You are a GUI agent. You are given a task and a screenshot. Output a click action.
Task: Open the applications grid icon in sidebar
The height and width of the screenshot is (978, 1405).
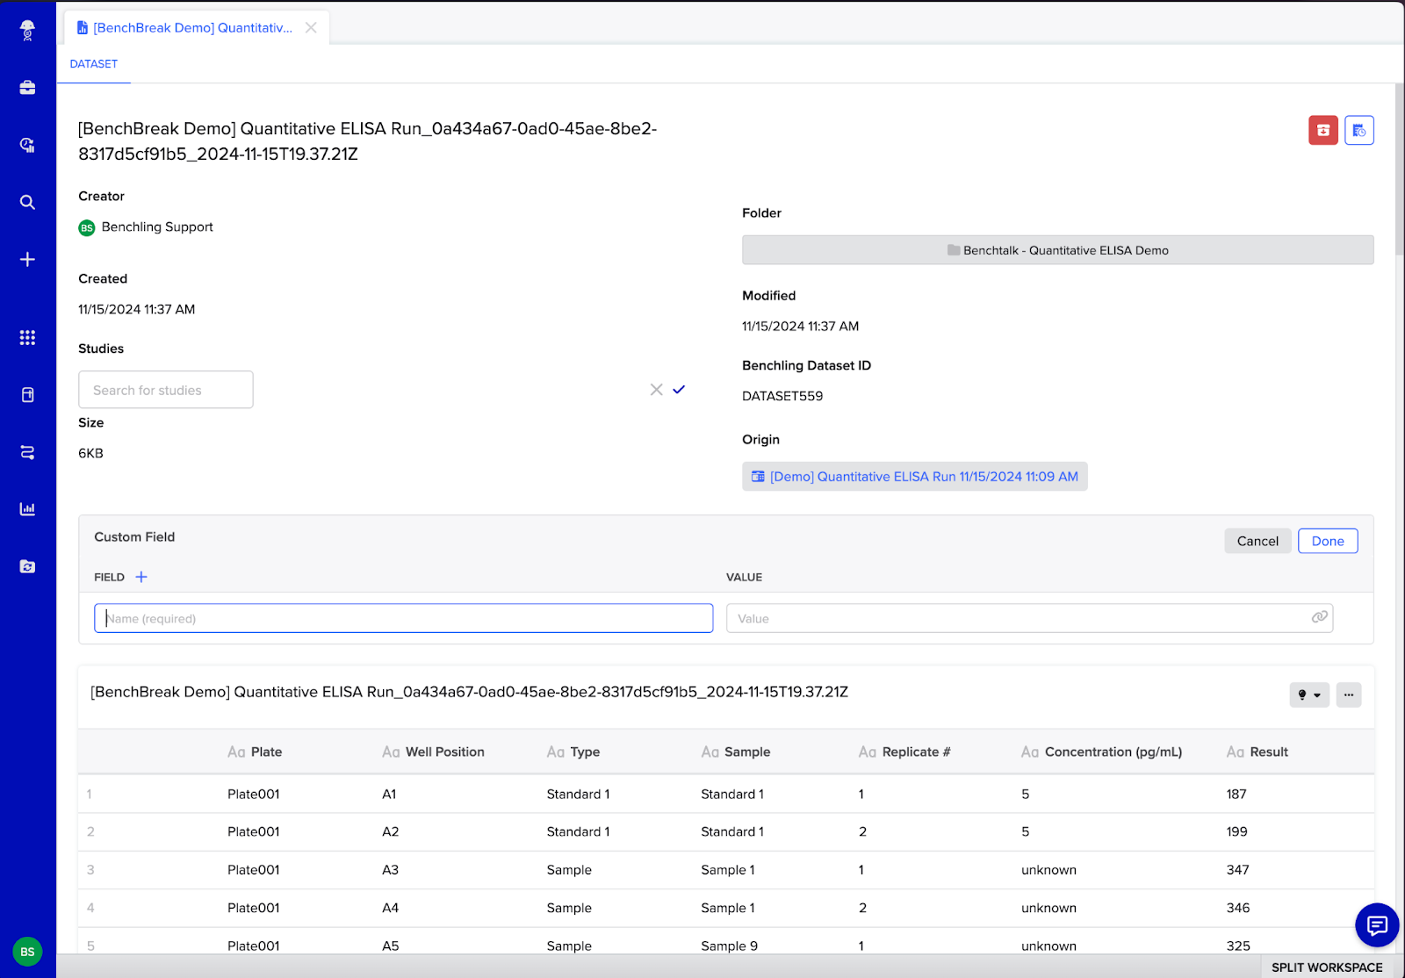(27, 337)
